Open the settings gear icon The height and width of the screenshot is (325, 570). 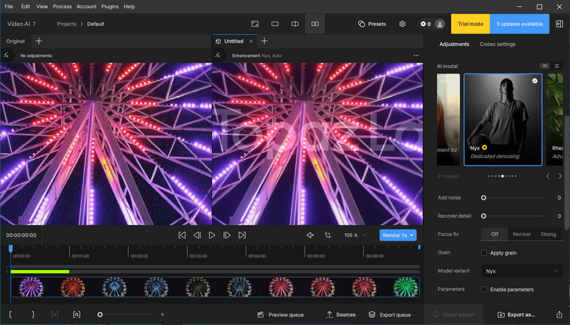tap(402, 24)
